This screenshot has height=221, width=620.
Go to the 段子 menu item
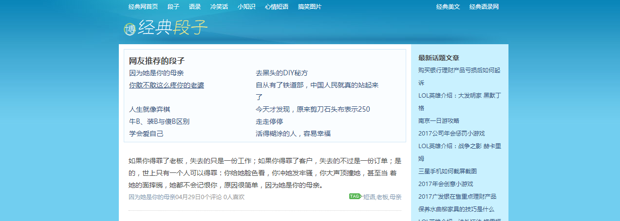tap(173, 7)
